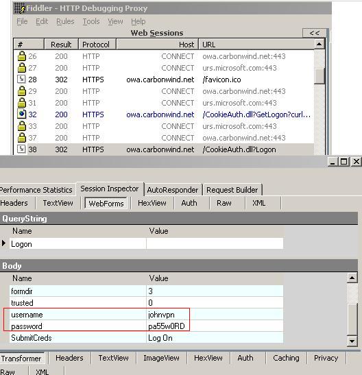The height and width of the screenshot is (375, 362).
Task: Click the empty Logon value field
Action: click(x=215, y=244)
